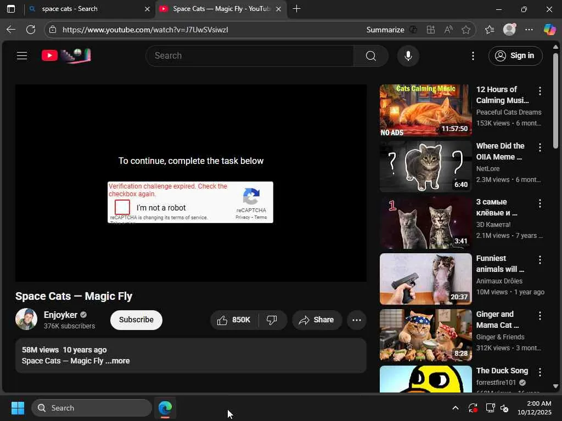This screenshot has width=562, height=421.
Task: Open the reCAPTCHA Privacy link
Action: (x=243, y=217)
